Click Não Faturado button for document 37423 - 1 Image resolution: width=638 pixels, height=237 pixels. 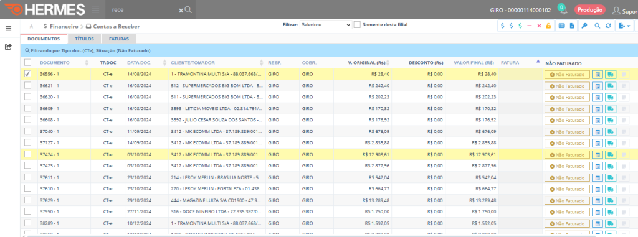pos(567,166)
